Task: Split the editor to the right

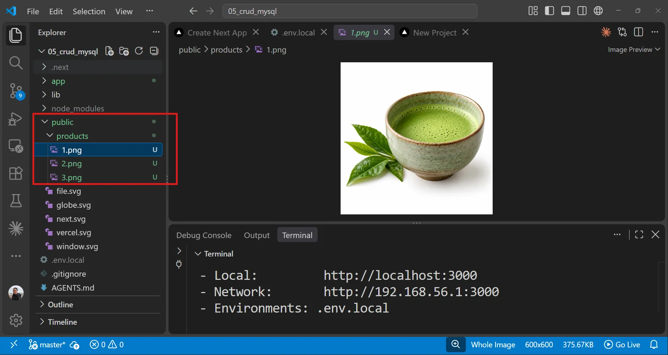Action: click(x=638, y=32)
